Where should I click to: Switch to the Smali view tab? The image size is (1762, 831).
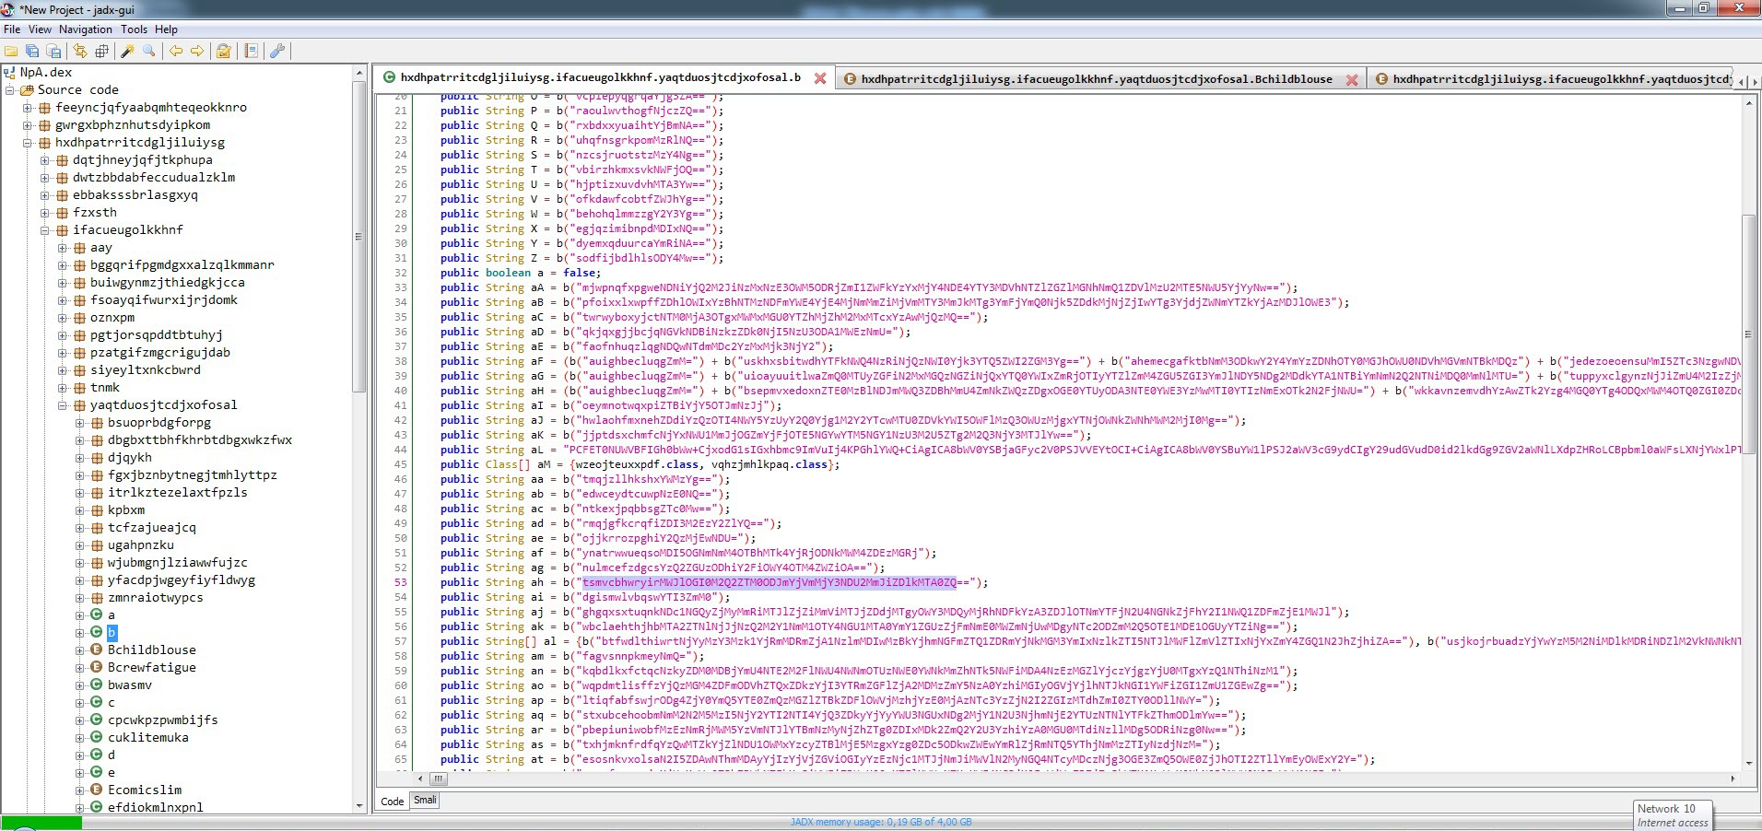(425, 800)
